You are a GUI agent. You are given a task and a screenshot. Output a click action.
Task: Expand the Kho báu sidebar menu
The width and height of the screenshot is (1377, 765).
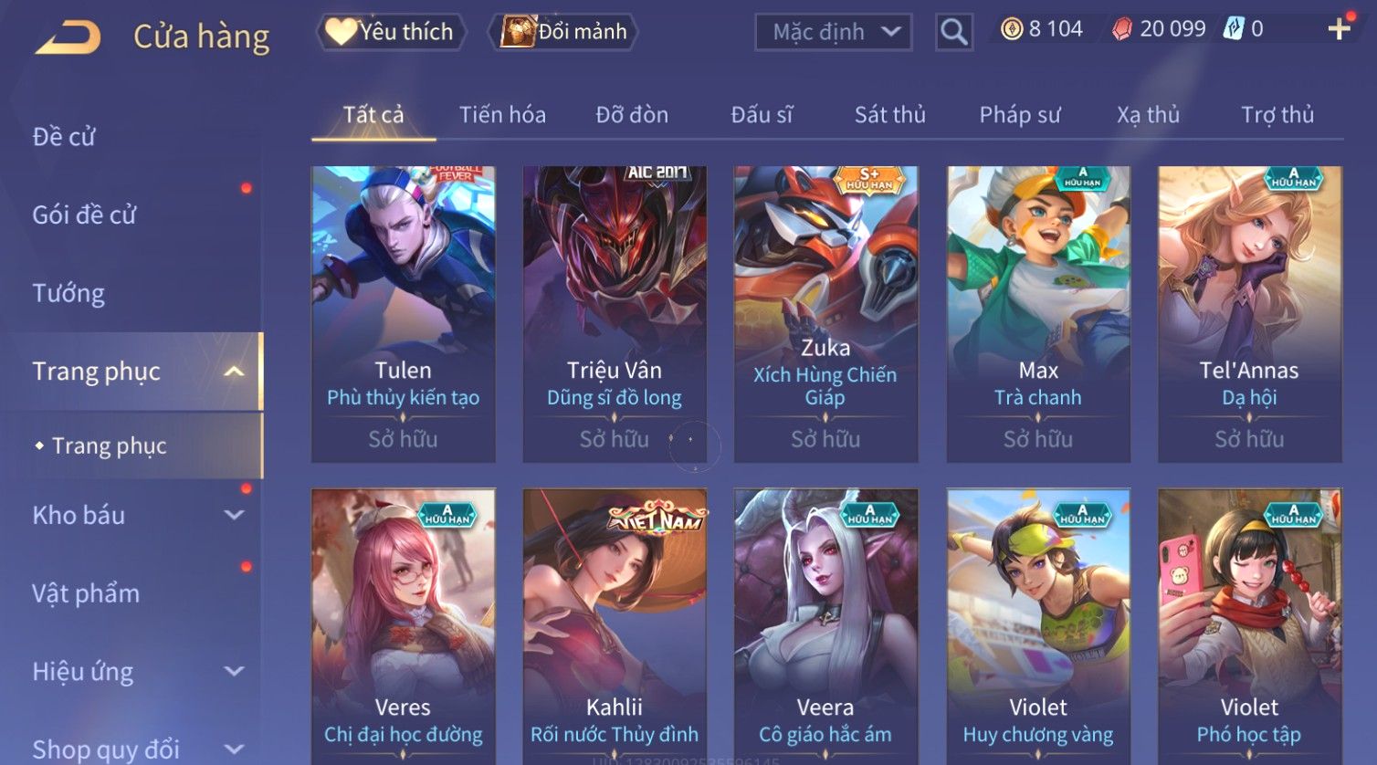point(234,515)
